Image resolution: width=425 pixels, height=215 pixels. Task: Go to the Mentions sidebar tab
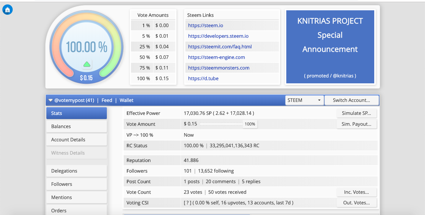(76, 197)
